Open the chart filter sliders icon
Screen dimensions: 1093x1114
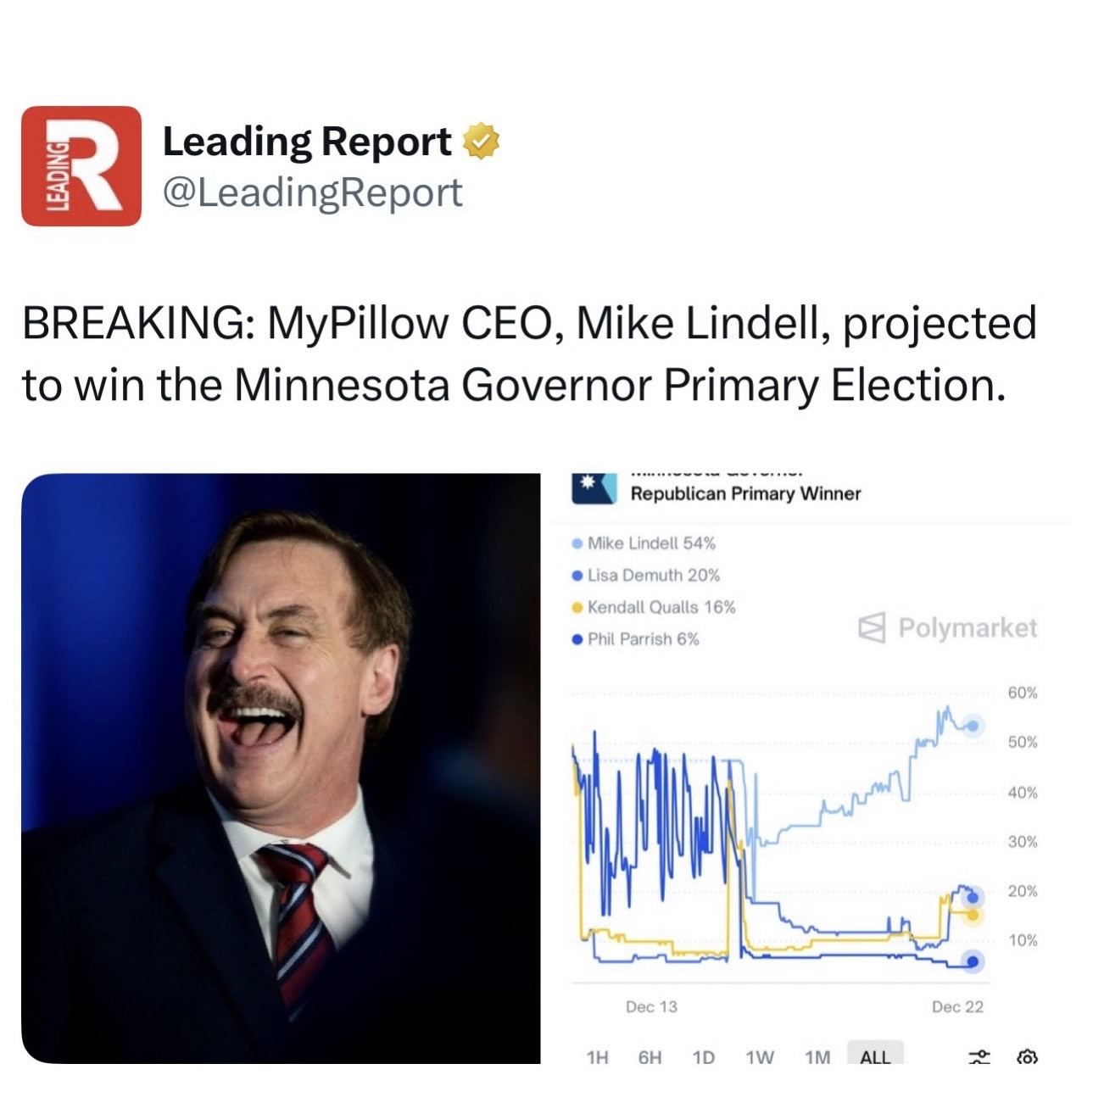coord(979,1056)
